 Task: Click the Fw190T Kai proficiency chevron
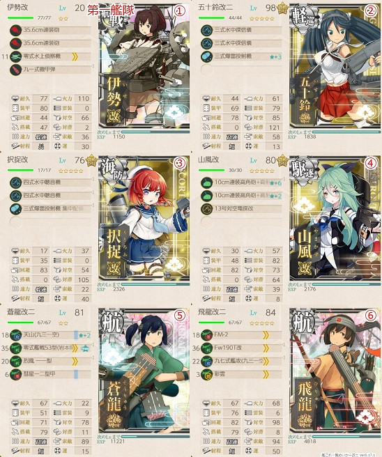coord(266,348)
